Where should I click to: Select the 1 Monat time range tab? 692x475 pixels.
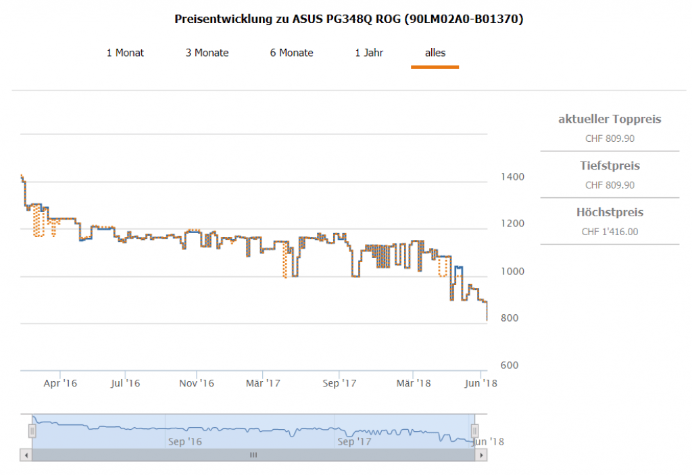125,53
